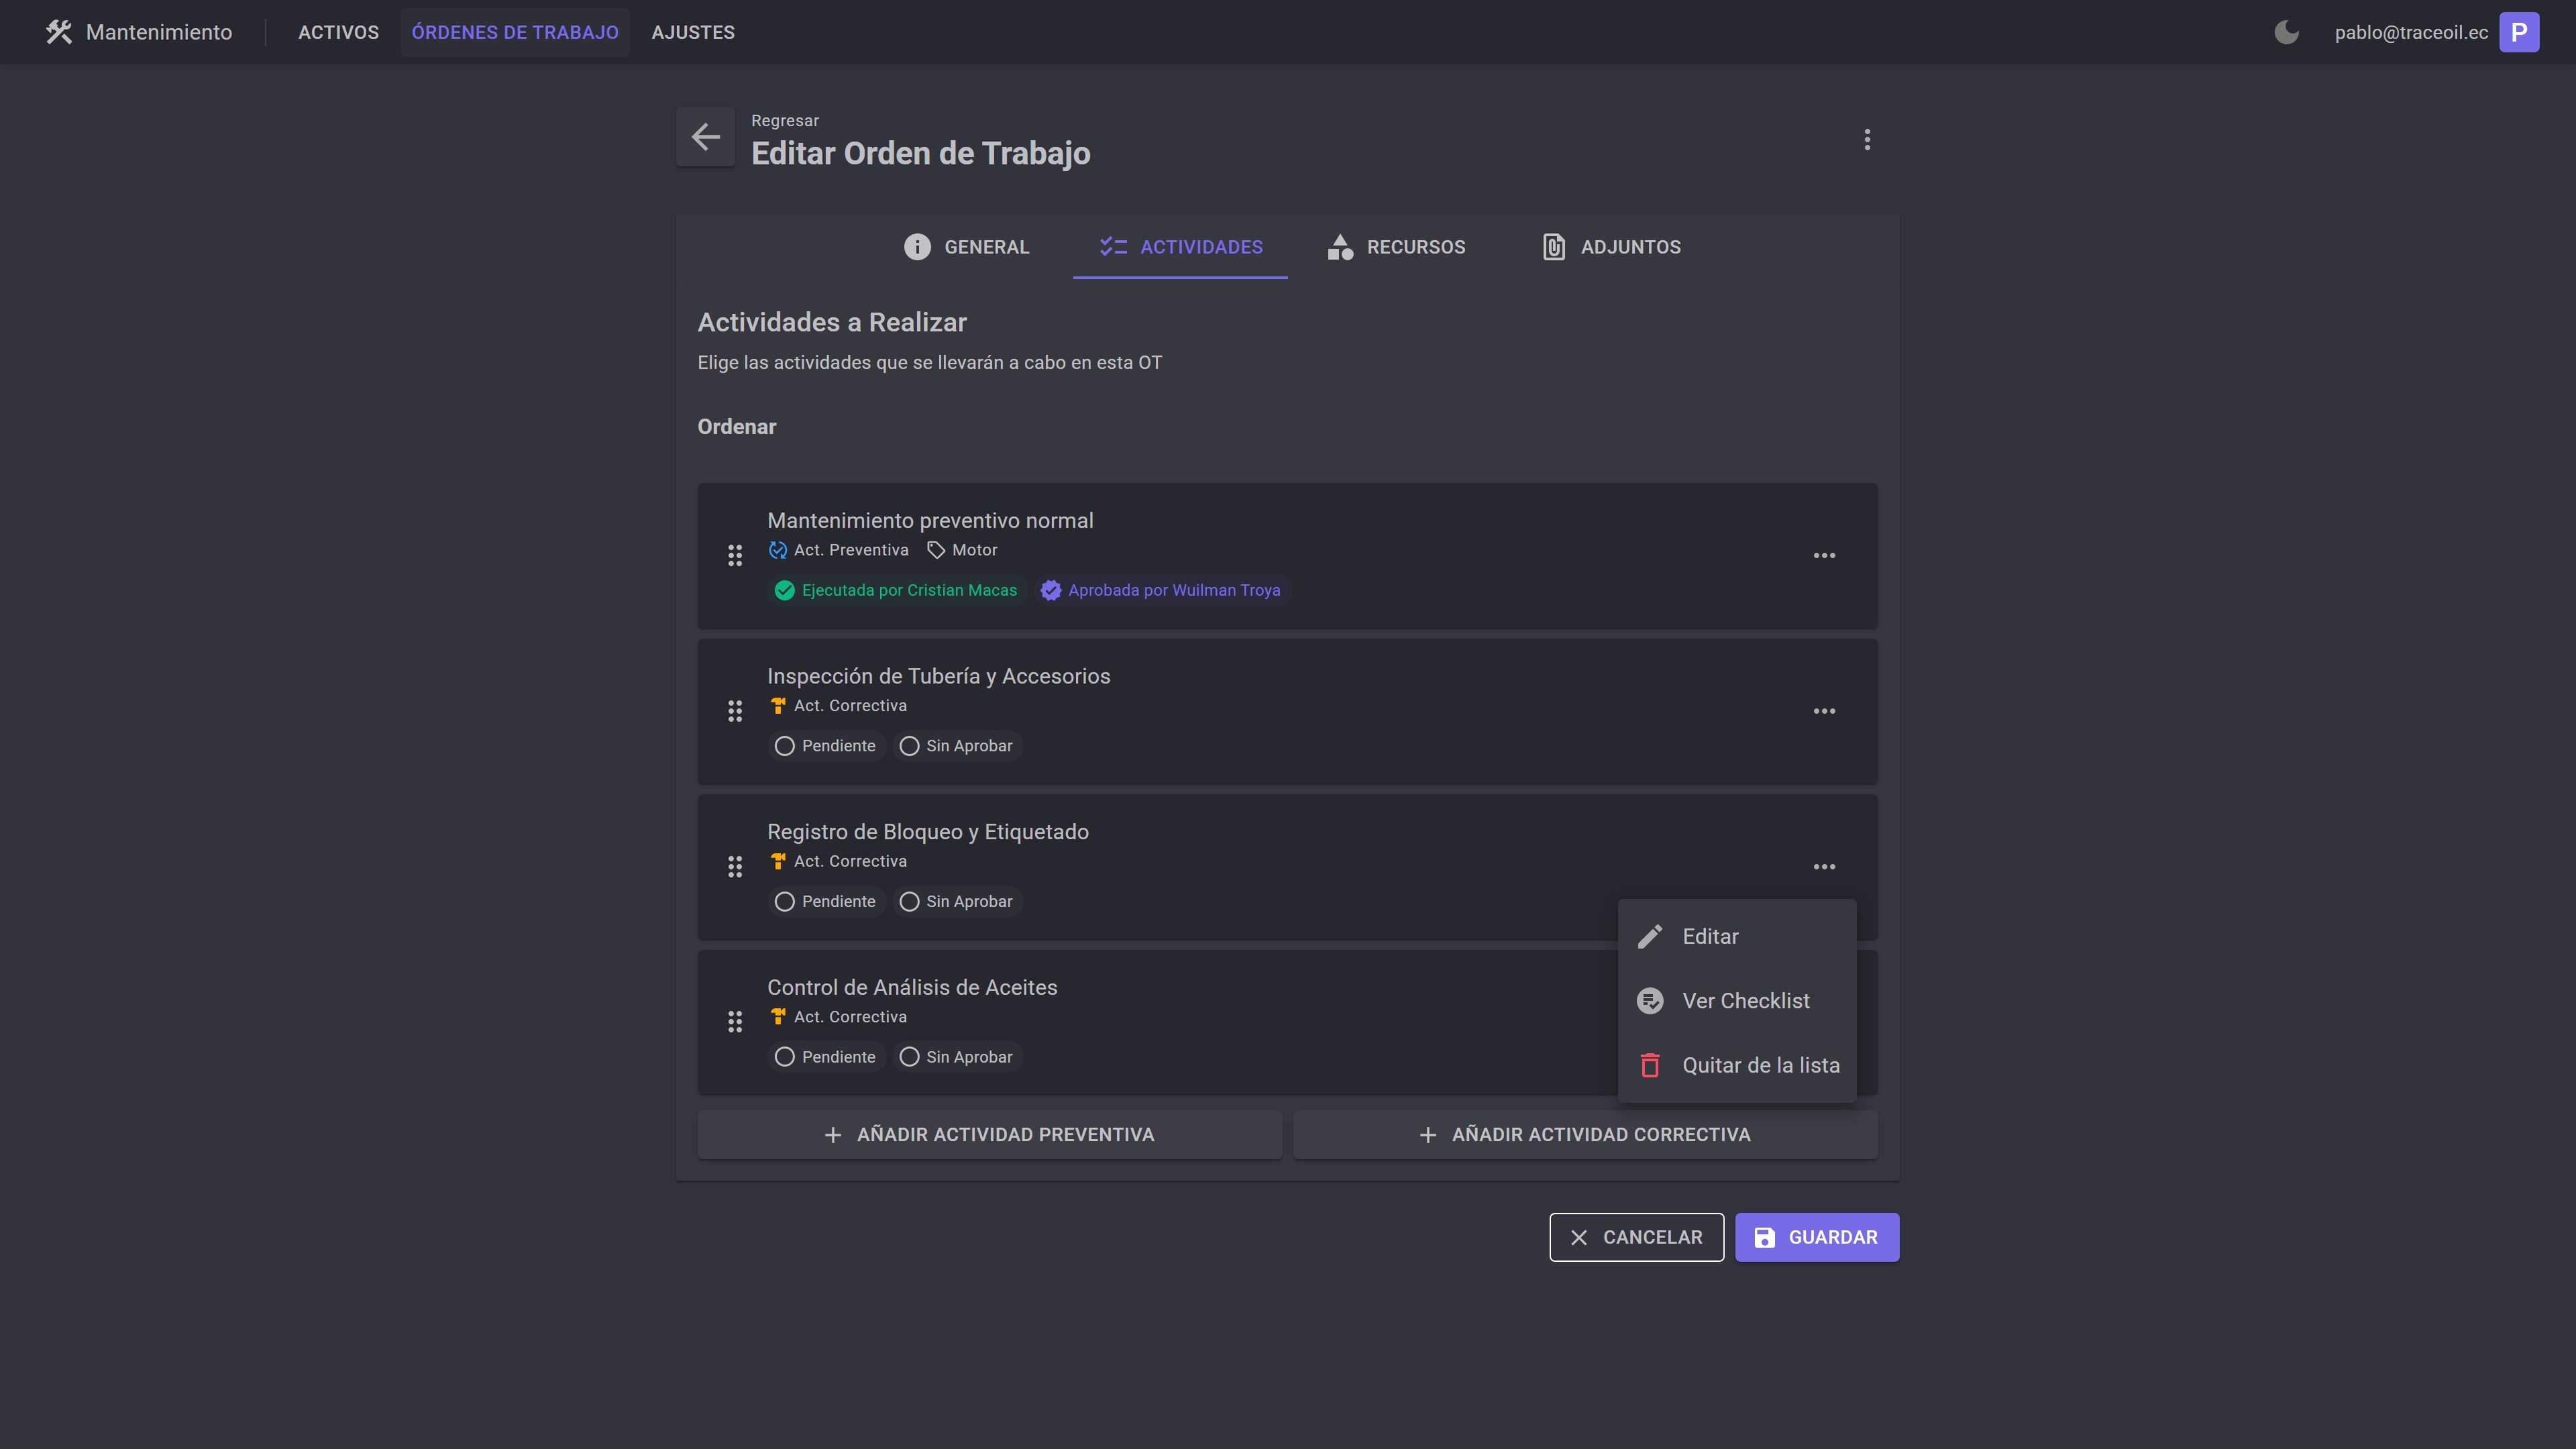Toggle dark mode moon icon
This screenshot has width=2576, height=1449.
[x=2286, y=32]
